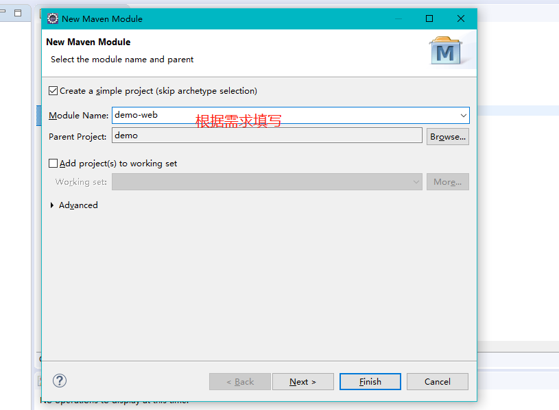Uncheck Create a simple project checkbox
The image size is (559, 410).
click(x=53, y=91)
